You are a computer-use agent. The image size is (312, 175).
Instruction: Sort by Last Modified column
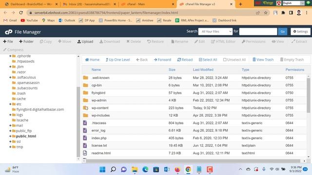[x=203, y=70]
